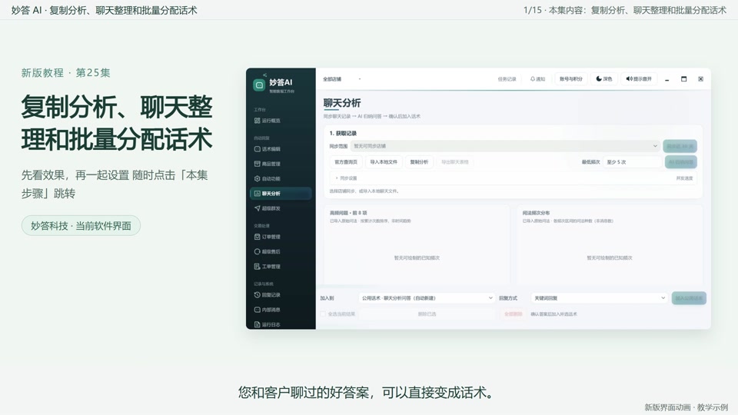
Task: Open 账号与积分 in the top bar
Action: click(571, 79)
